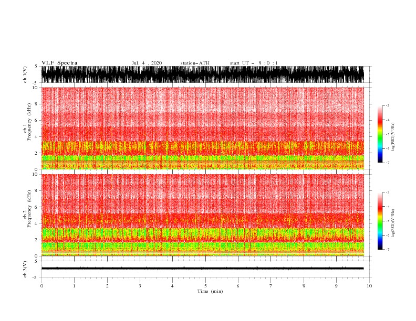Click the ch.1 spectrogram plot

point(203,128)
